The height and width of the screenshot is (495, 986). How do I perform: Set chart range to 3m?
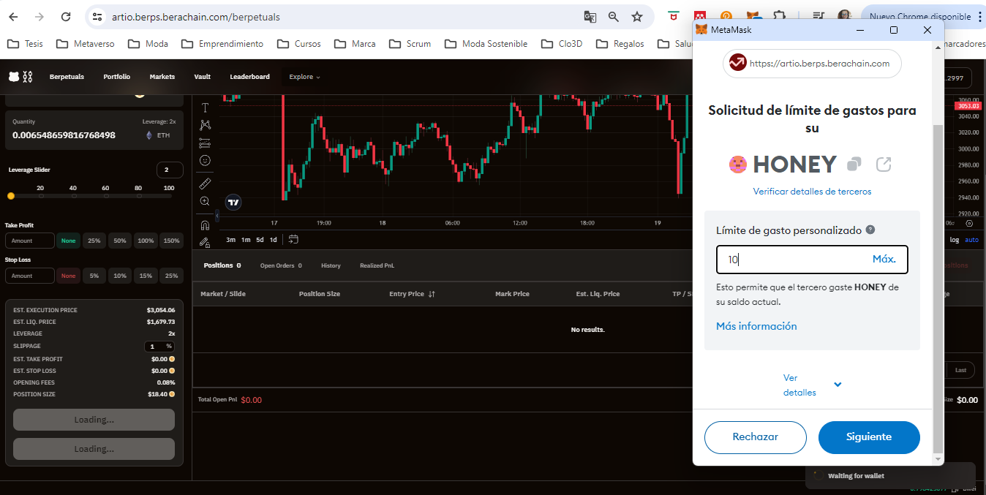[231, 240]
